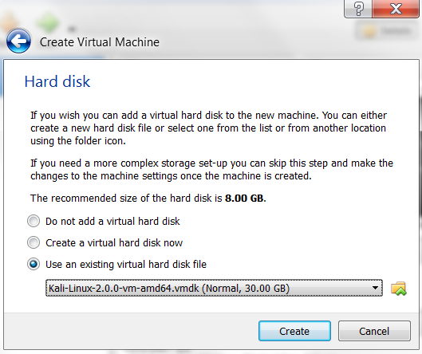Click the Create a virtual hard disk now label
The height and width of the screenshot is (354, 422).
coord(114,243)
